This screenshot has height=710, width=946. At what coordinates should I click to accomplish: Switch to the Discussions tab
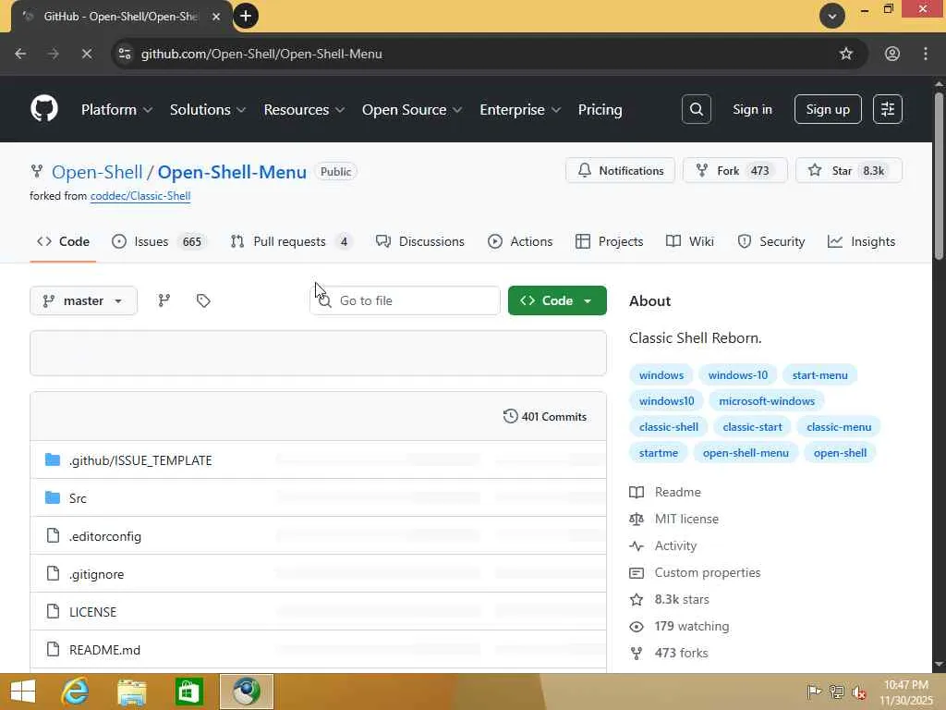420,241
